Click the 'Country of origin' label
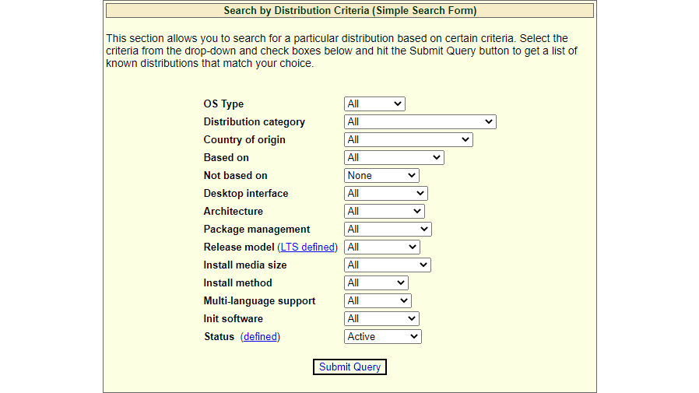699x393 pixels. pyautogui.click(x=244, y=139)
